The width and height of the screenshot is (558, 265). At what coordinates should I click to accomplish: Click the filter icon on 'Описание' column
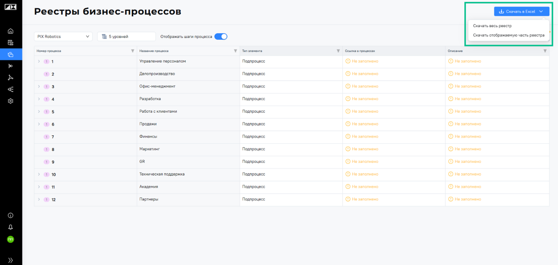coord(545,51)
